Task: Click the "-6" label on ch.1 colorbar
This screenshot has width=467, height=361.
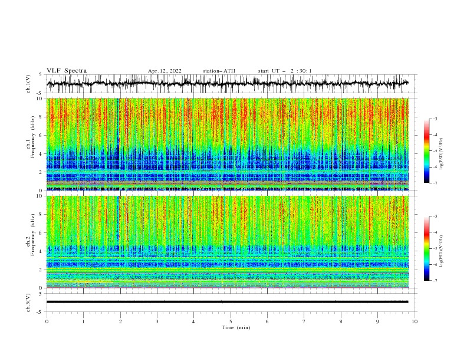Action: [x=435, y=167]
